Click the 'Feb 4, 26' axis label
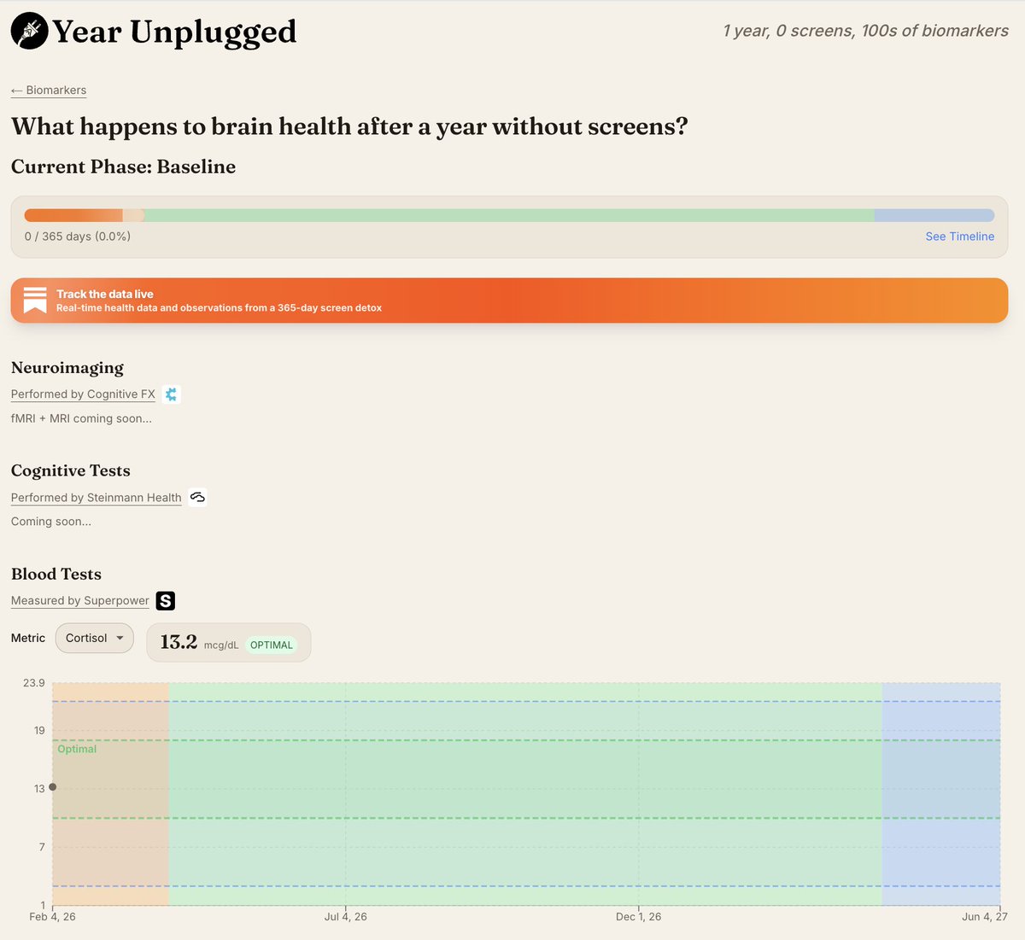1025x940 pixels. 52,917
